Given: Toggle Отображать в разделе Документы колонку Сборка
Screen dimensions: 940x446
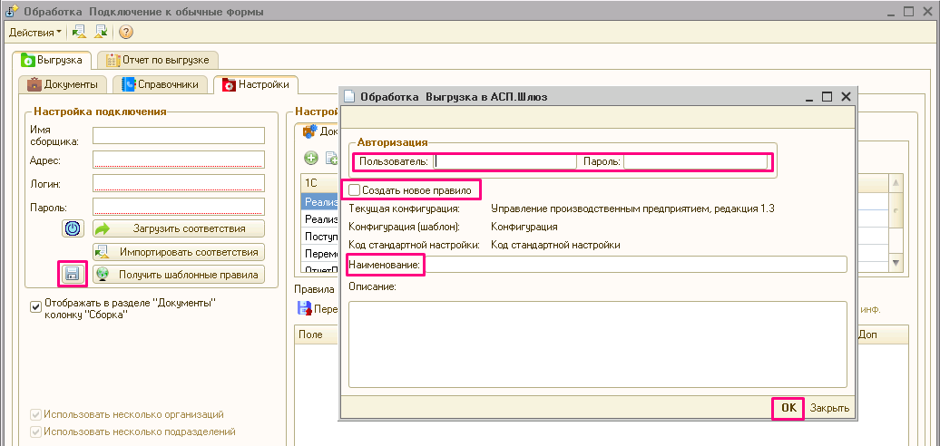Looking at the screenshot, I should coord(35,305).
